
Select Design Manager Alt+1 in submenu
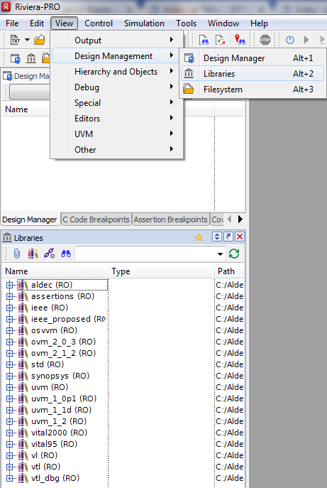click(253, 58)
